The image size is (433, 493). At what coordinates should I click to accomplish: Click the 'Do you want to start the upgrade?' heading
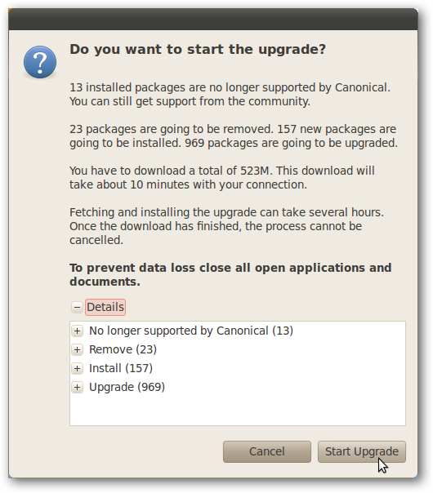click(198, 49)
